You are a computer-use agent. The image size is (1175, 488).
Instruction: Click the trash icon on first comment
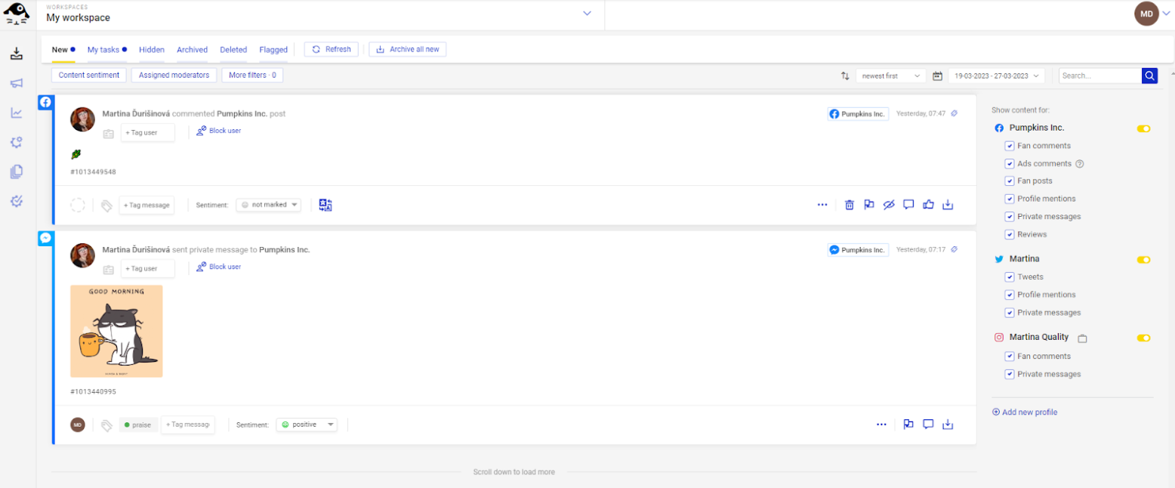click(850, 205)
